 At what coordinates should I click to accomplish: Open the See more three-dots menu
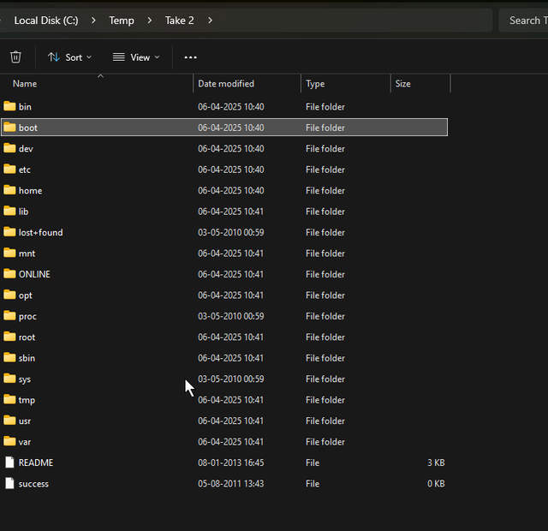pyautogui.click(x=190, y=57)
